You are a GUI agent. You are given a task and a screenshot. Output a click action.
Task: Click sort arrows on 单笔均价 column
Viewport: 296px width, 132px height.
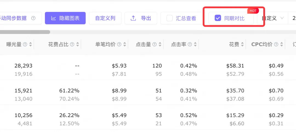click(125, 44)
